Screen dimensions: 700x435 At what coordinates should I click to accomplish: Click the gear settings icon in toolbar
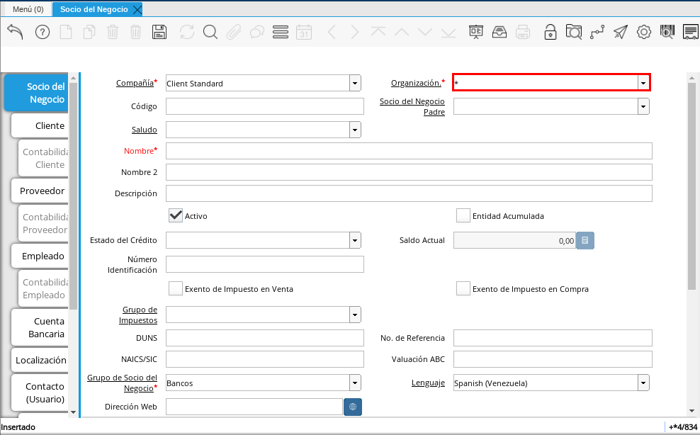(x=643, y=32)
